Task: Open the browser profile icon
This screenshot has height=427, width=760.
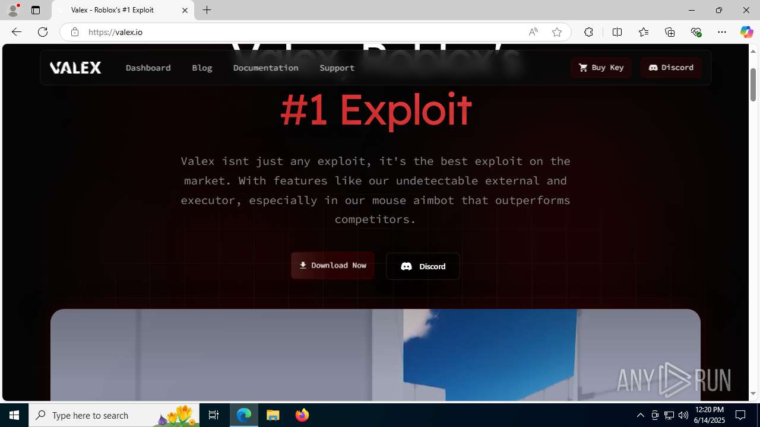Action: [13, 10]
